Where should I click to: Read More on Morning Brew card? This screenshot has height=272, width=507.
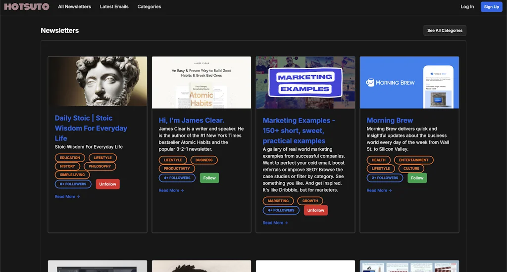[379, 190]
